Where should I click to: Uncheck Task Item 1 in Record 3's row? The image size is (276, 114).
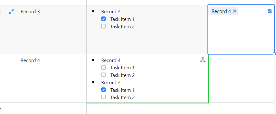pyautogui.click(x=103, y=19)
